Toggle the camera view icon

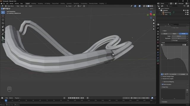pos(154,26)
